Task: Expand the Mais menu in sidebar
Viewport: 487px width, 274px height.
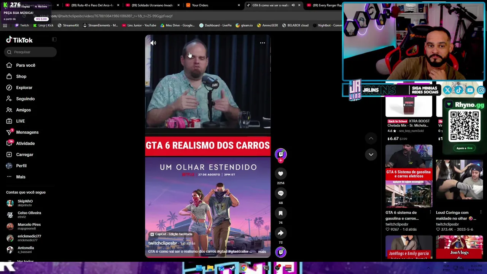Action: pyautogui.click(x=16, y=177)
